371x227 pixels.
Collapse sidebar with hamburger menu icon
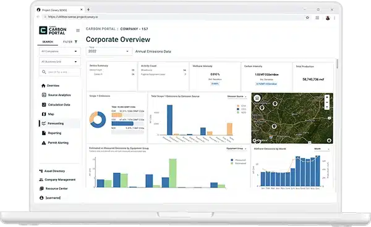point(78,30)
